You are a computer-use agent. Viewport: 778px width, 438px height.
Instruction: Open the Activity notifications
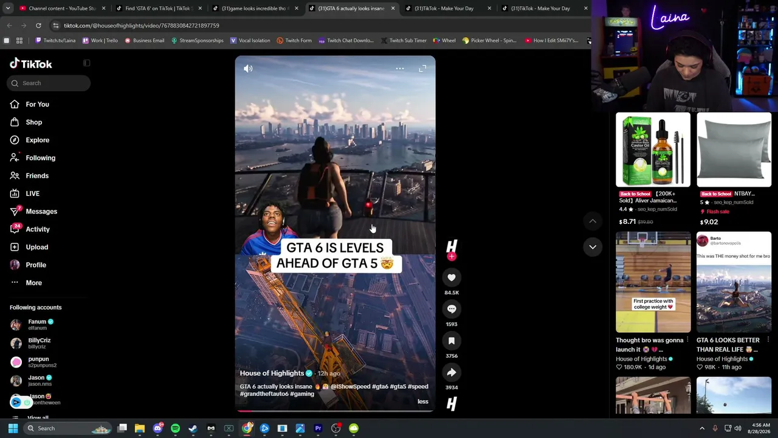[x=37, y=229]
